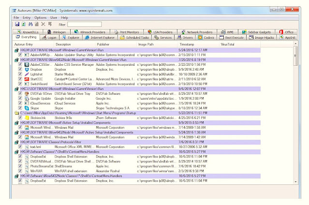Click the PhotoStreamsExt entry icon
The image size is (309, 205).
pos(27,166)
